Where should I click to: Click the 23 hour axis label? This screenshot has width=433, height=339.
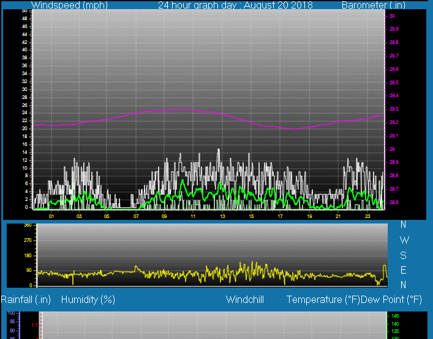point(367,216)
